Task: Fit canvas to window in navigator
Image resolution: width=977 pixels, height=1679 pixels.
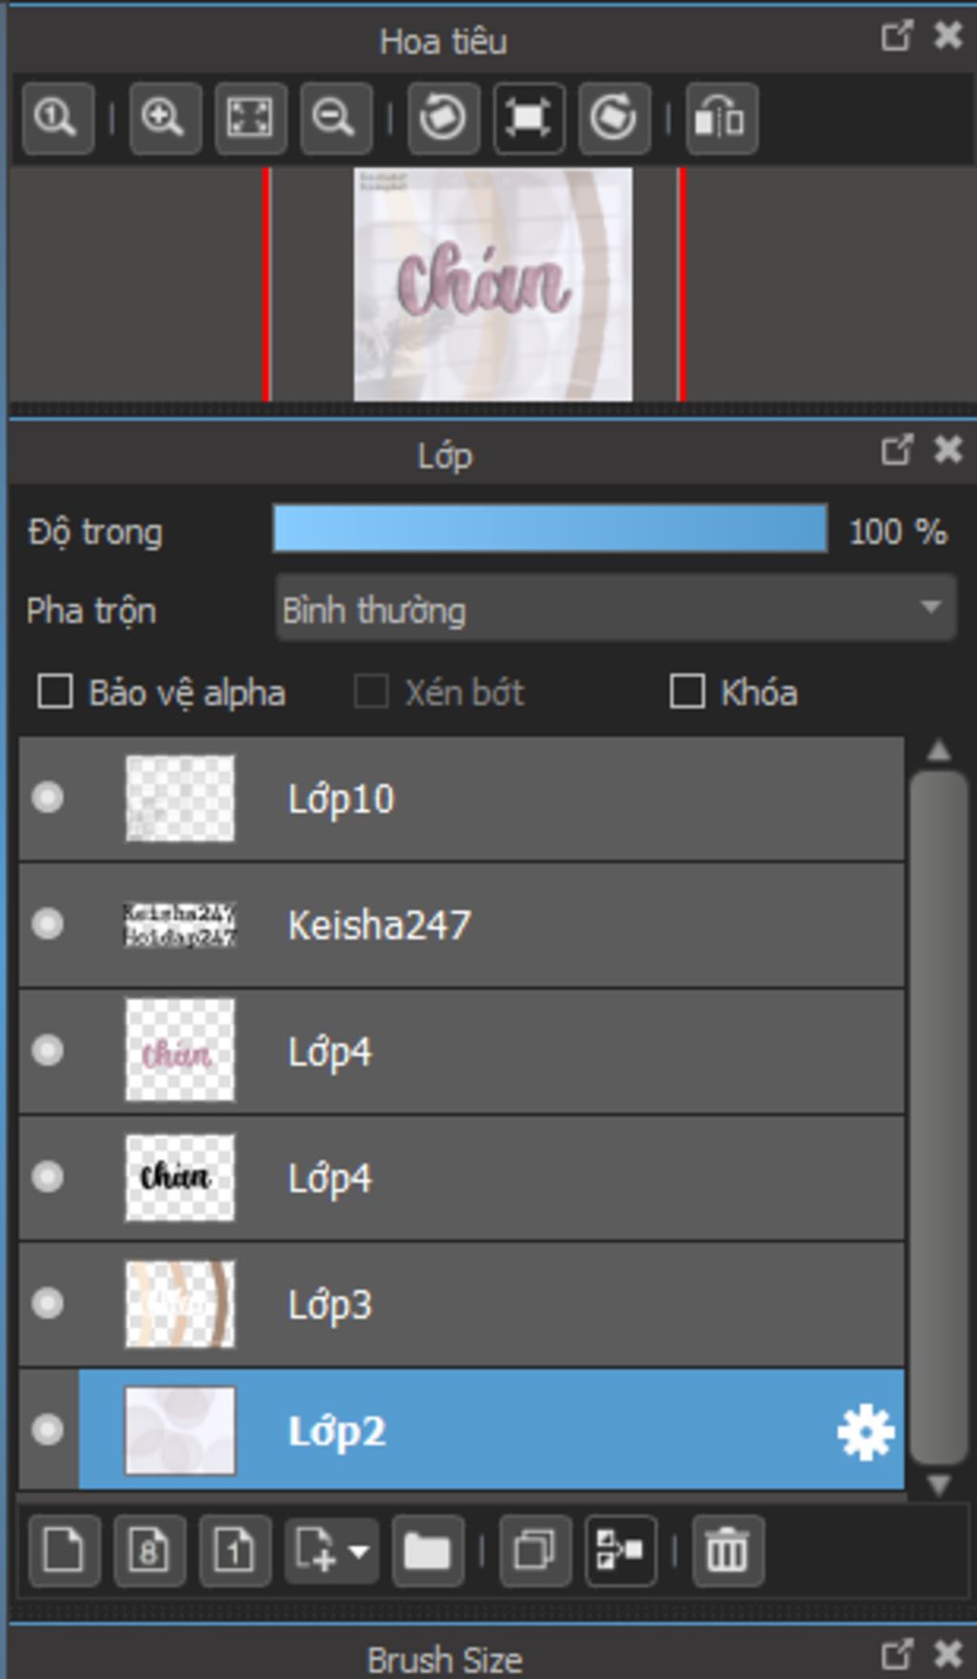Action: tap(250, 118)
